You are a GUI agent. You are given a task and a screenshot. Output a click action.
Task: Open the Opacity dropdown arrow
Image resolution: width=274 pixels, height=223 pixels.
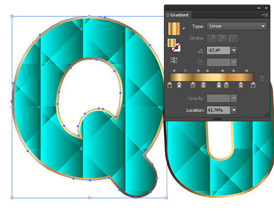(234, 98)
